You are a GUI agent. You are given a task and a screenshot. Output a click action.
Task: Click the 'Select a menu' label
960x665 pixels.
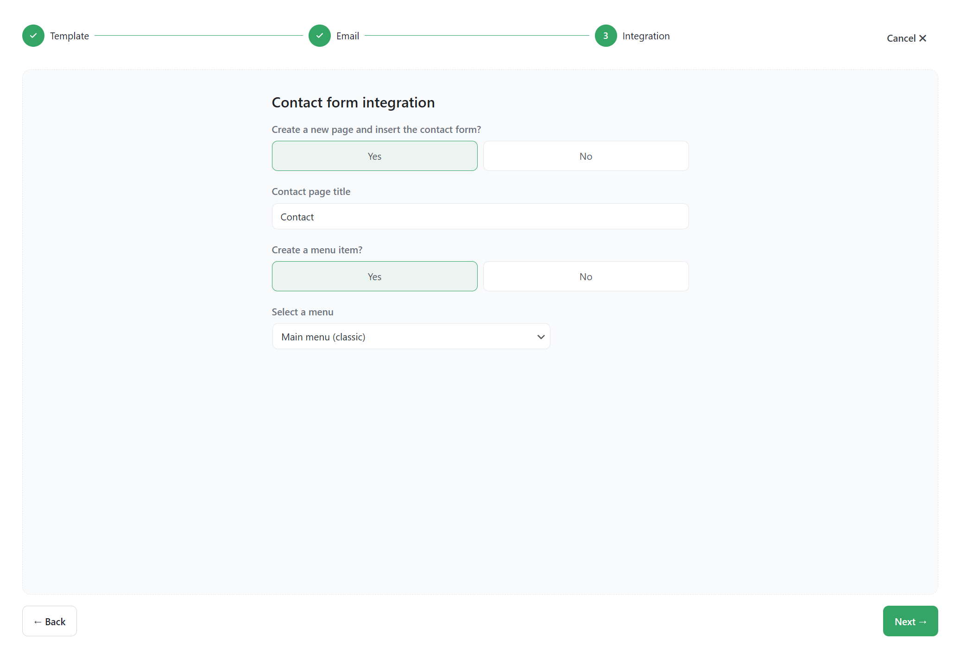pyautogui.click(x=303, y=312)
